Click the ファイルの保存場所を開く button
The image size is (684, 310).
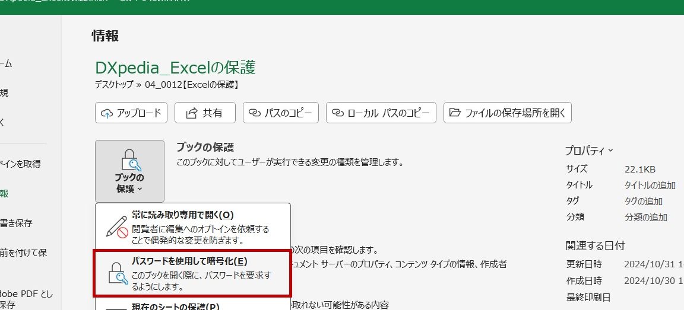pyautogui.click(x=507, y=113)
